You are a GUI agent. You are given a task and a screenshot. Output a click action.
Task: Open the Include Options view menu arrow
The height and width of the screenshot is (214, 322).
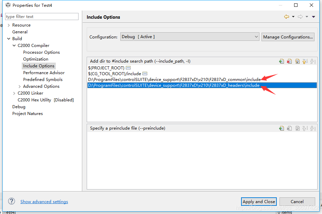click(313, 17)
